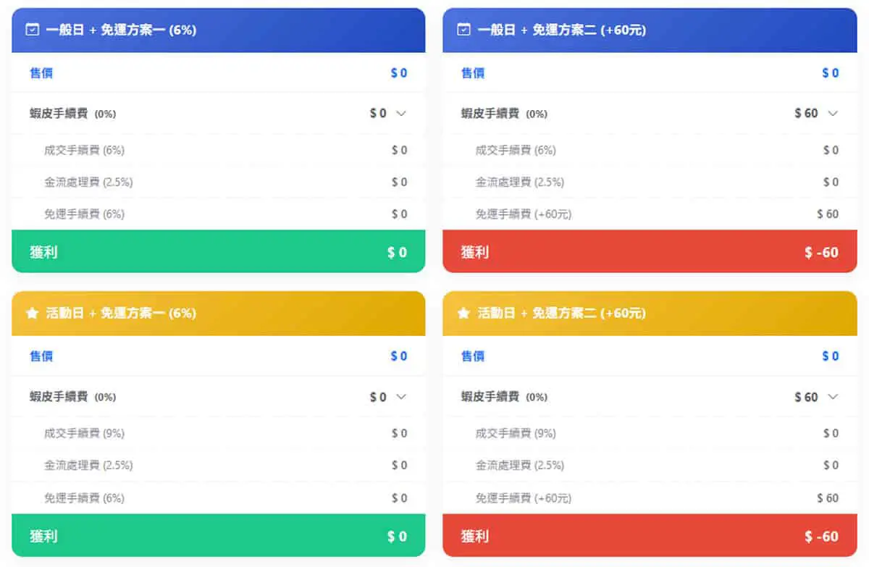Screen dimensions: 869x567
Task: Click 蝦皮手續費 $ 60 amount in 活動日 方案二
Action: point(806,397)
